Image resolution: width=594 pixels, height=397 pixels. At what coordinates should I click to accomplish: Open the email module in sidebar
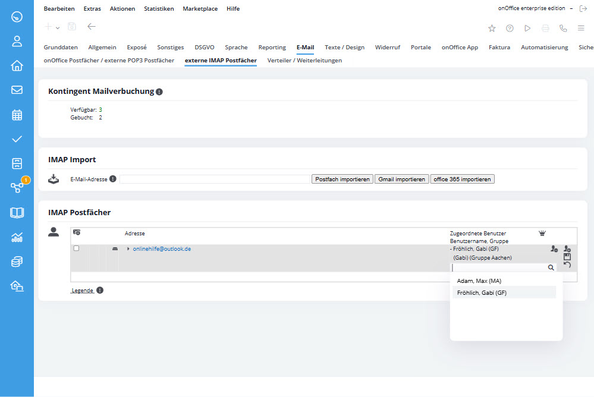coord(17,90)
